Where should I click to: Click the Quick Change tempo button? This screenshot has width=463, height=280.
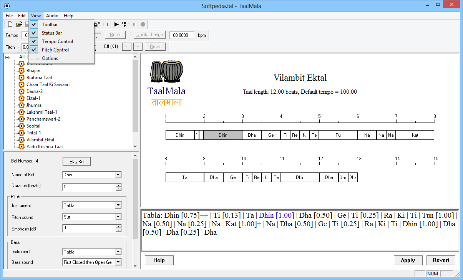click(x=150, y=35)
